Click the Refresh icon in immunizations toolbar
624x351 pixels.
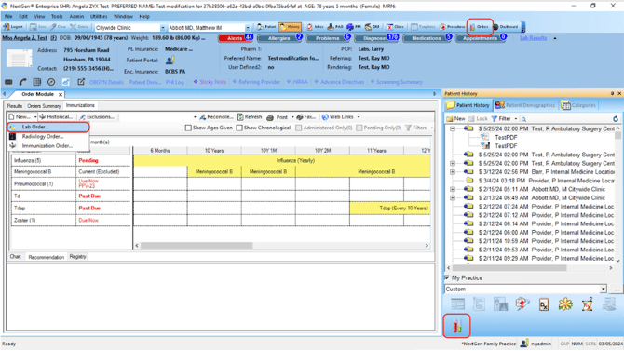tap(250, 117)
